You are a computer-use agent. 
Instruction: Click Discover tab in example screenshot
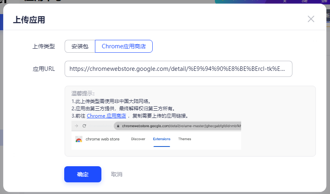[138, 139]
